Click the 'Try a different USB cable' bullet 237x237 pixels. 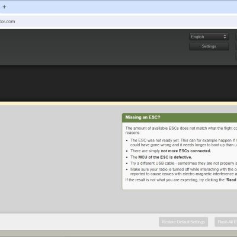[x=184, y=164]
